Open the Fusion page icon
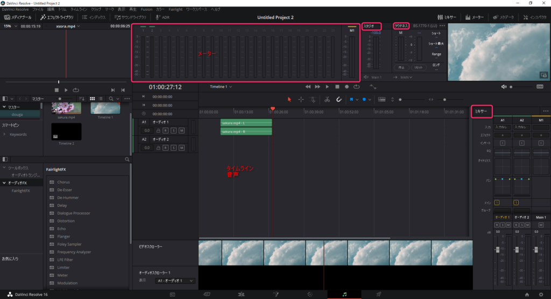The image size is (551, 299). [x=276, y=295]
